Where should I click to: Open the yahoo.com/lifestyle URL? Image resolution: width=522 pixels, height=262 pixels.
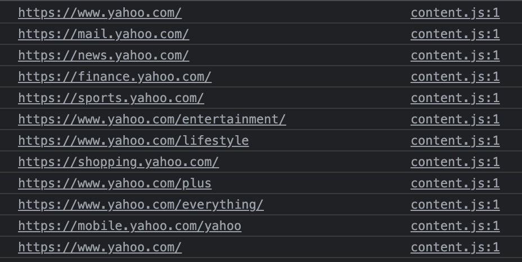point(133,141)
